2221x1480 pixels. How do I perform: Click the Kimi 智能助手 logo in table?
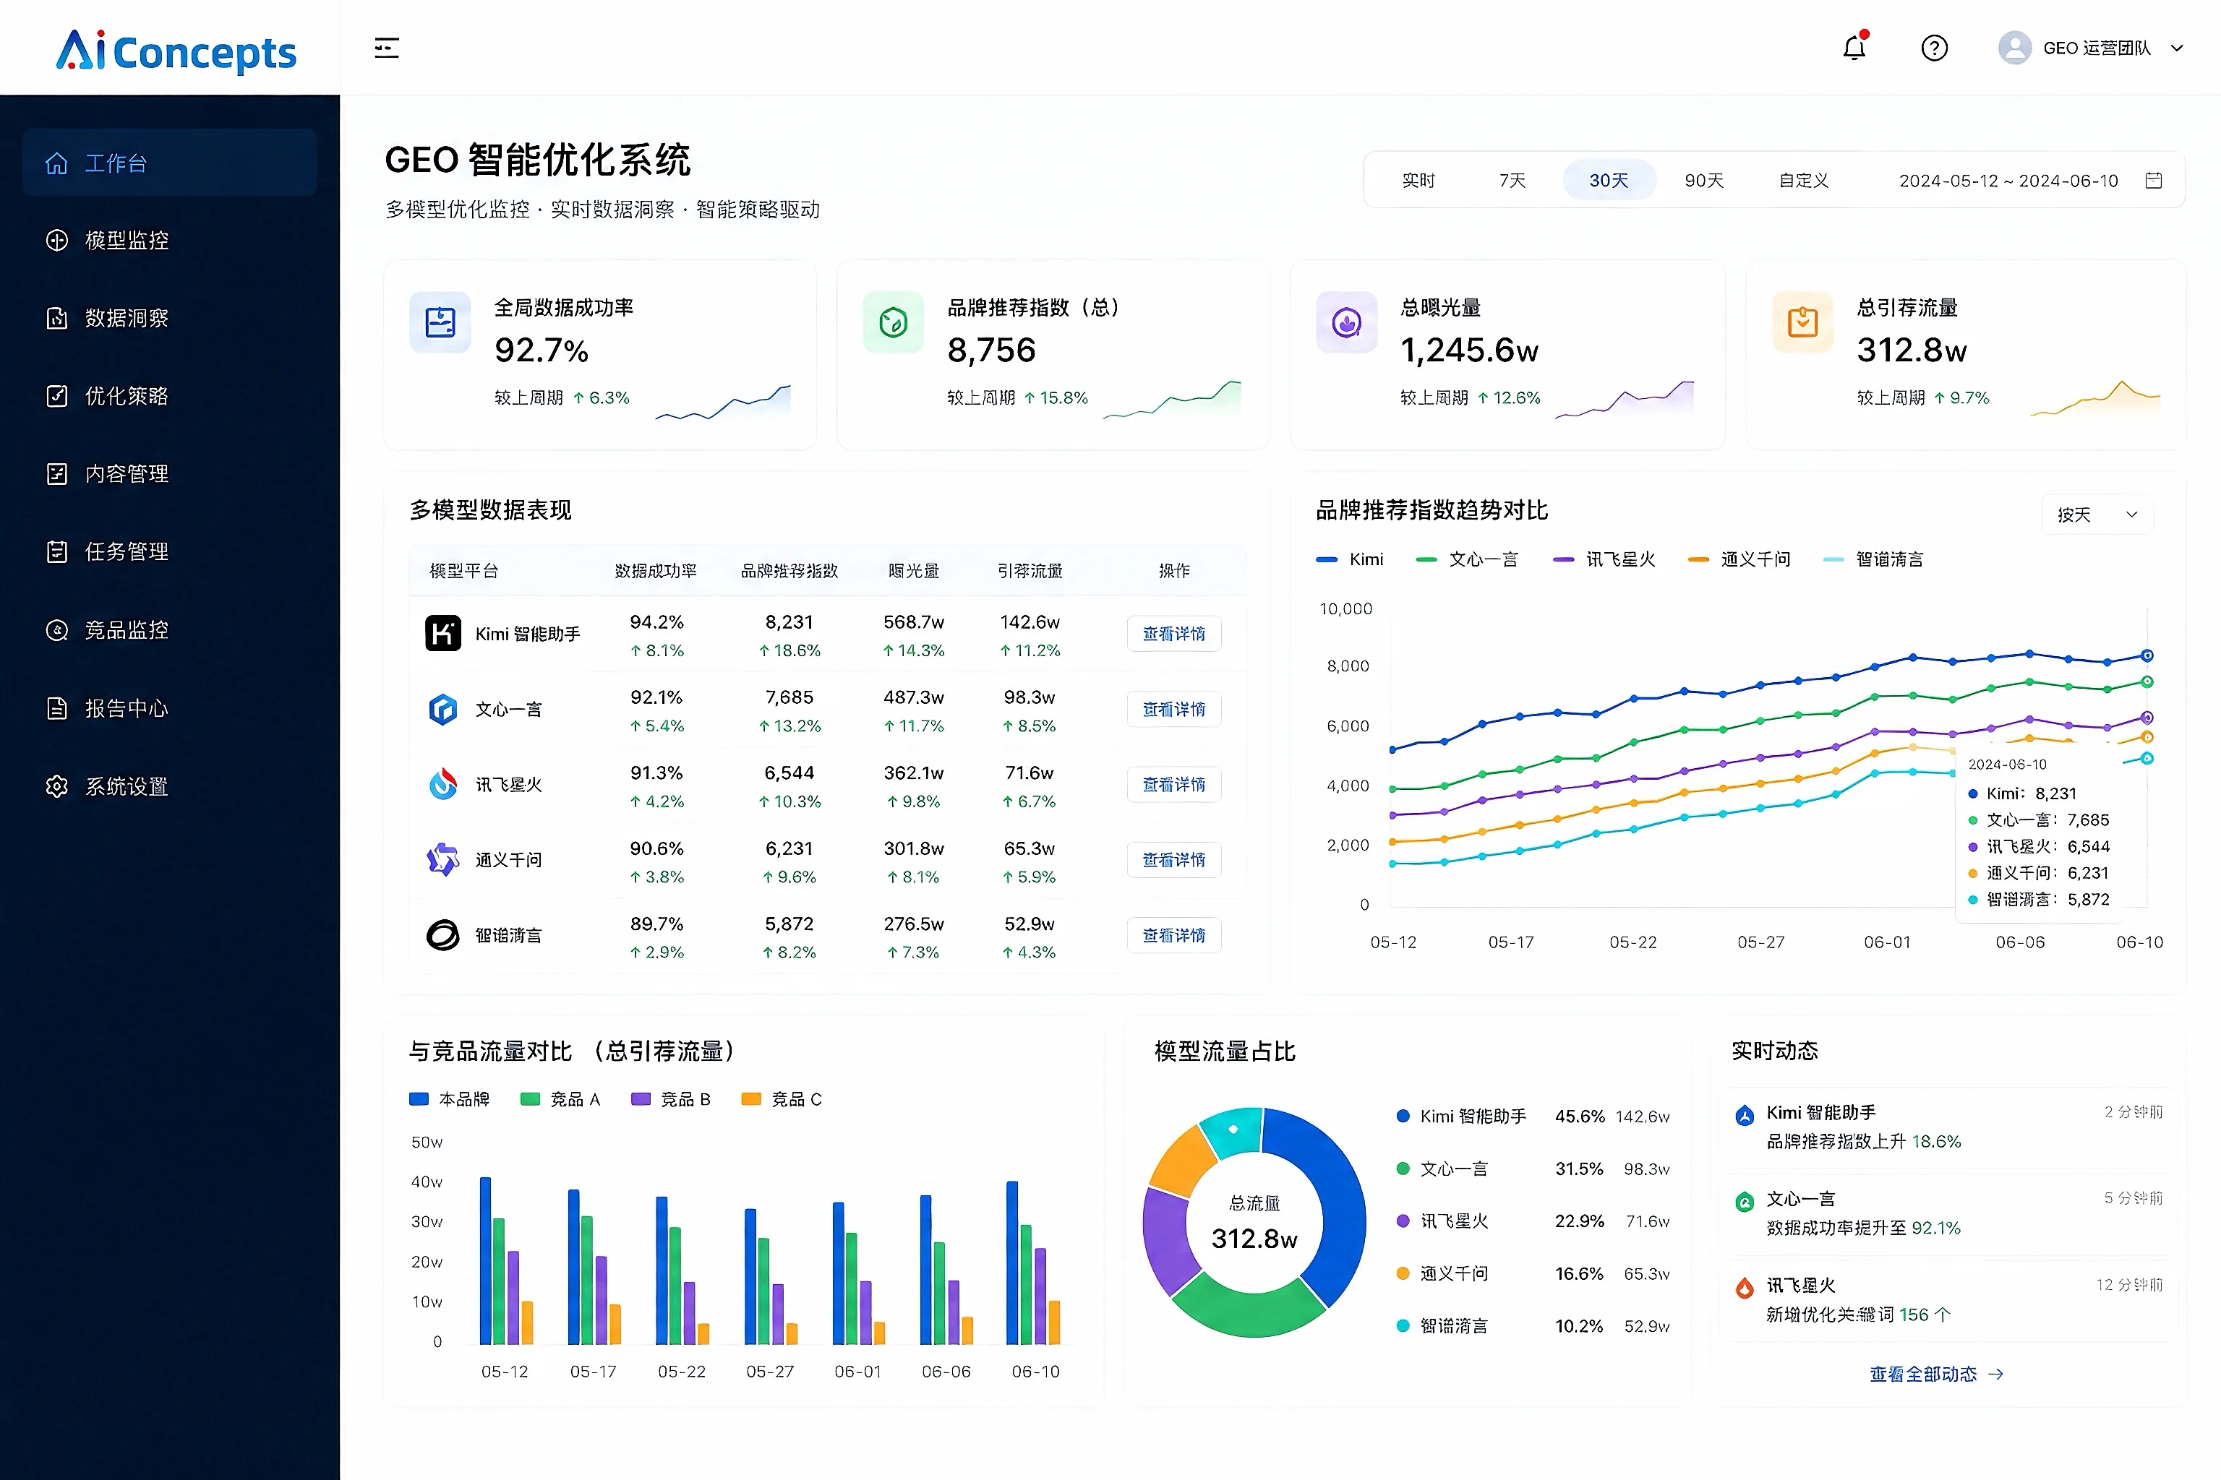coord(443,633)
